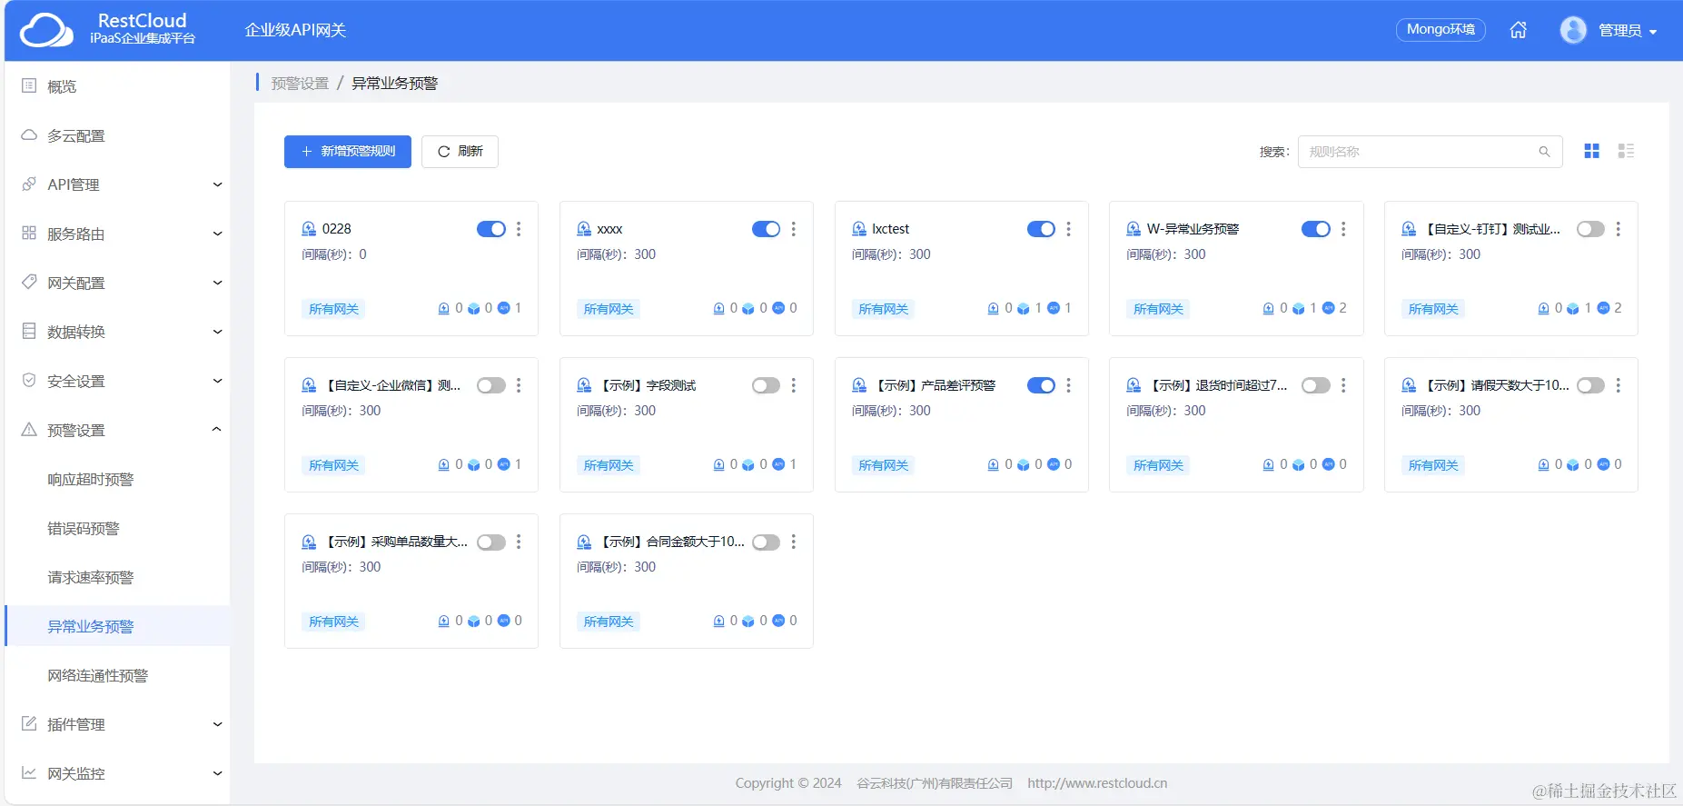Viewport: 1683px width, 806px height.
Task: Expand the 服务路由 menu chevron
Action: click(217, 234)
